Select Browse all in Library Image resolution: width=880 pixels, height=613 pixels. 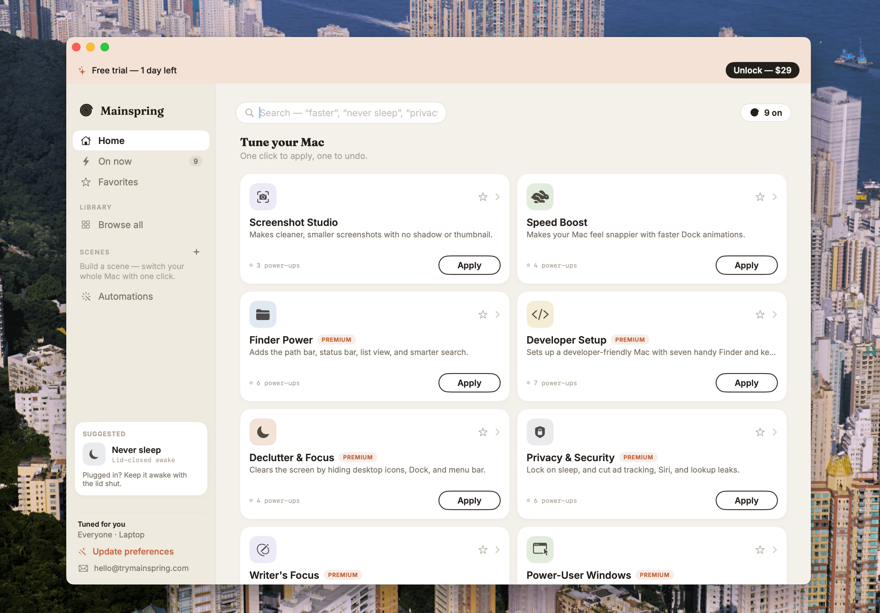pos(141,225)
